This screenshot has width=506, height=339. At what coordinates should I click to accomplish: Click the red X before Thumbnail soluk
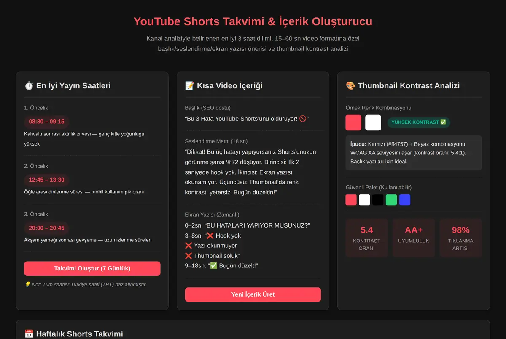pyautogui.click(x=188, y=256)
